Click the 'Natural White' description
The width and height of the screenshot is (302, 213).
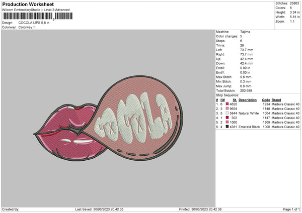click(x=249, y=114)
